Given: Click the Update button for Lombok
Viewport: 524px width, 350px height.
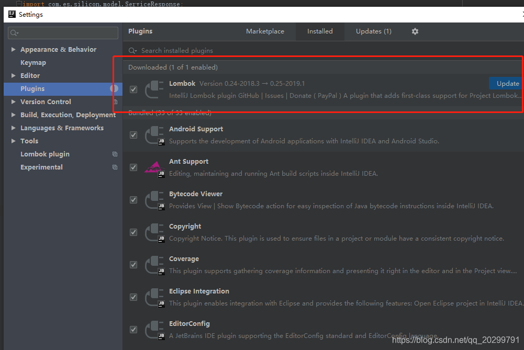Looking at the screenshot, I should coord(507,84).
